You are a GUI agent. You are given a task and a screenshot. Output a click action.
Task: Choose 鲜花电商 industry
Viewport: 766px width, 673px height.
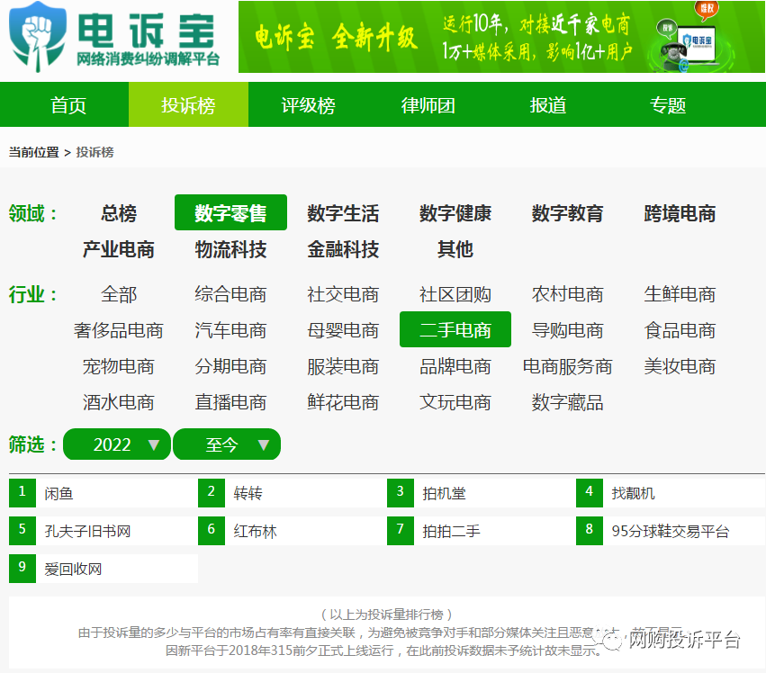coord(343,402)
